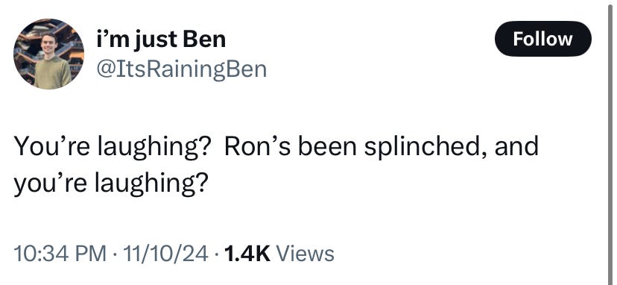Open the display name "i'm just Ben"
Viewport: 617px width, 285px height.
161,40
